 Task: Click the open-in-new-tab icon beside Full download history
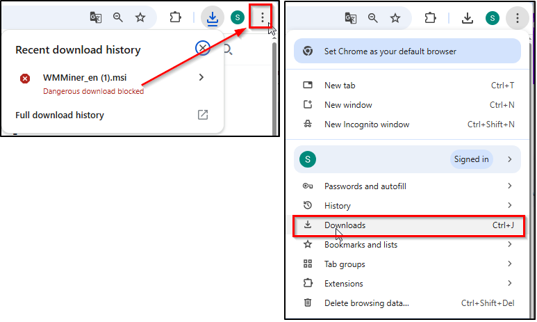tap(203, 115)
